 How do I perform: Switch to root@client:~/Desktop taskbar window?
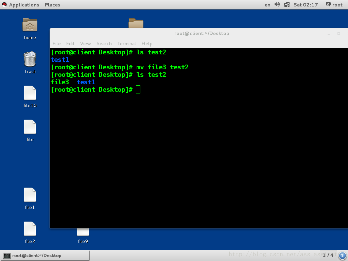(46, 256)
